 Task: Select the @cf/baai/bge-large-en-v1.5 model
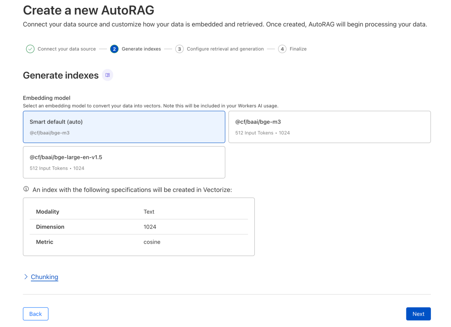tap(124, 162)
